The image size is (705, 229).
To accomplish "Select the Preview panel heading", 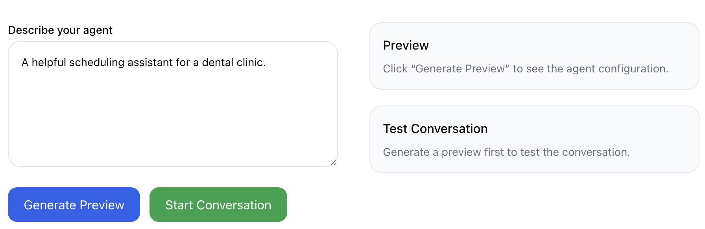I will click(406, 45).
